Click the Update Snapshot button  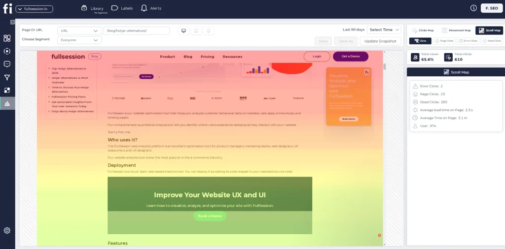(380, 41)
